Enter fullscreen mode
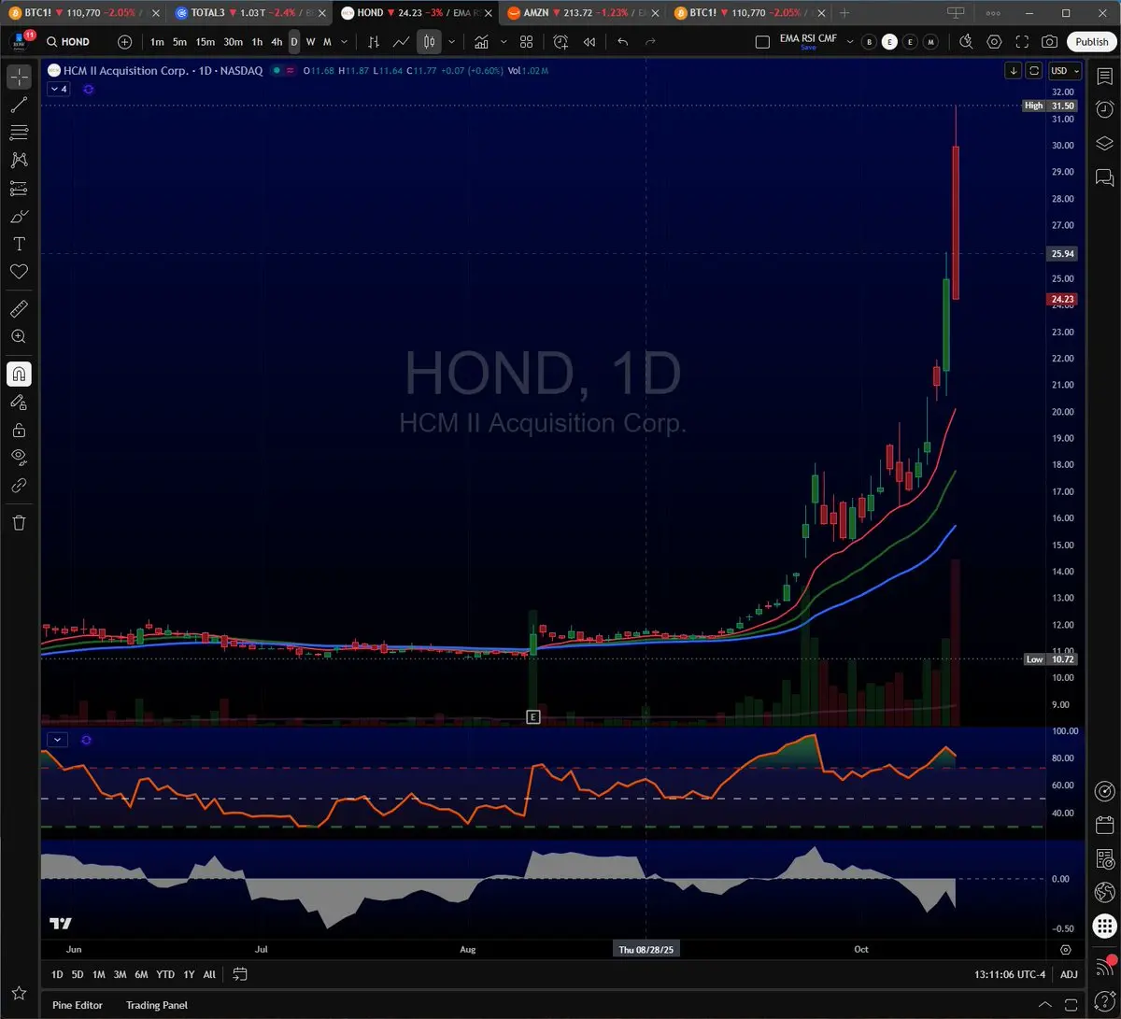The height and width of the screenshot is (1019, 1121). [1022, 42]
